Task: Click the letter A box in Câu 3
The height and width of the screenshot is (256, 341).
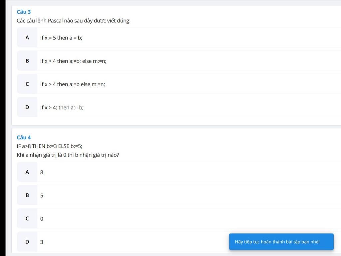Action: tap(27, 38)
